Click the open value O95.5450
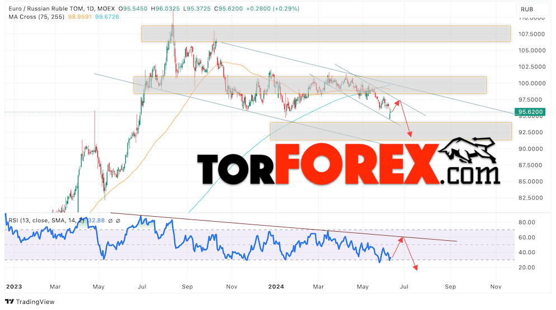 coord(133,8)
